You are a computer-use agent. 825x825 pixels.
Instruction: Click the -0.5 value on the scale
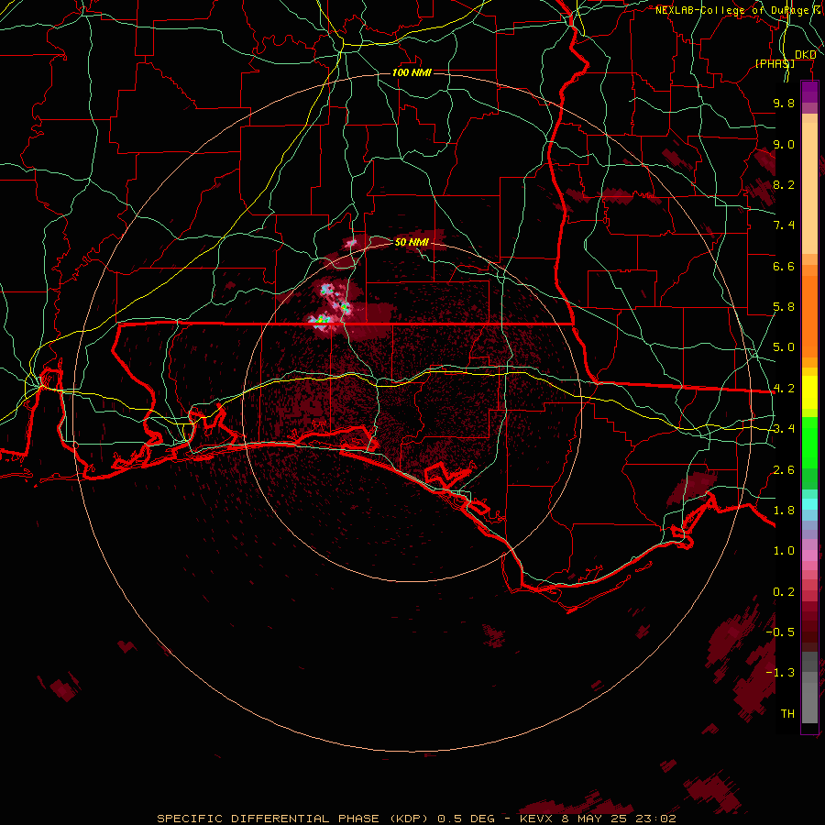[x=780, y=632]
